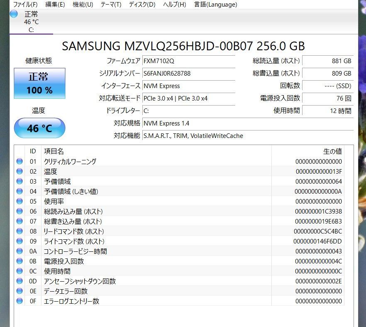The width and height of the screenshot is (366, 327).
Task: Click status orb for 0F エラーログエントリー数
Action: click(x=20, y=301)
